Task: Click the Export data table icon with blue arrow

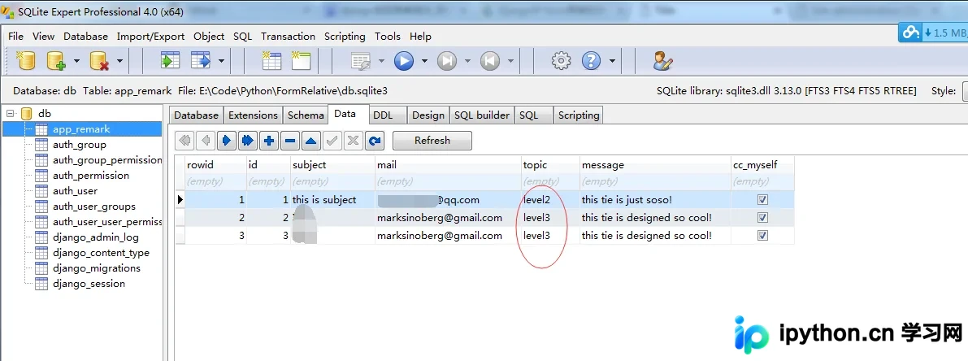Action: click(x=201, y=60)
